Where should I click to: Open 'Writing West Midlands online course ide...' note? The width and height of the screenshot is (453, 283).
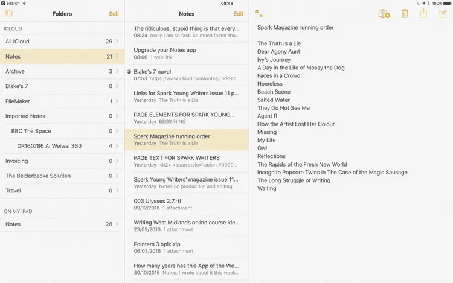click(x=187, y=226)
